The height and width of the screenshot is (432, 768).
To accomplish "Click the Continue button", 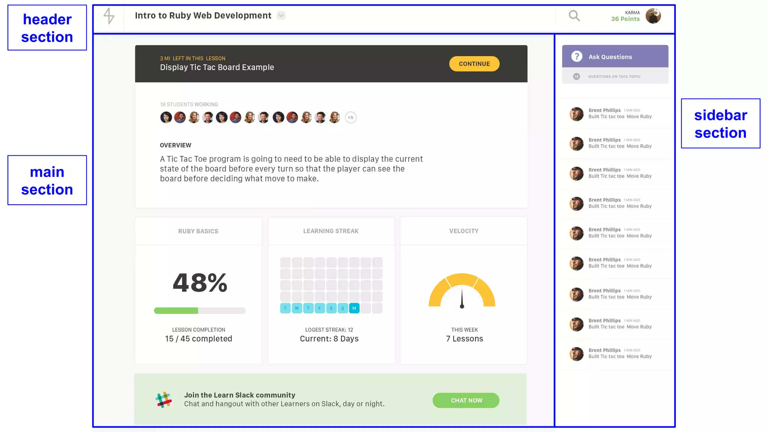I will [474, 64].
